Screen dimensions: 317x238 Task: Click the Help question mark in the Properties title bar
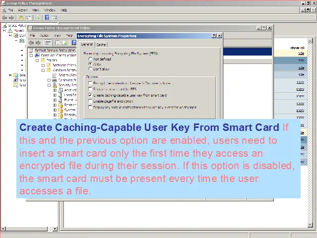coord(214,36)
